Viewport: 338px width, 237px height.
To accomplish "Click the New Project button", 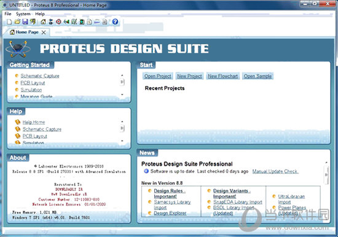I will (189, 76).
